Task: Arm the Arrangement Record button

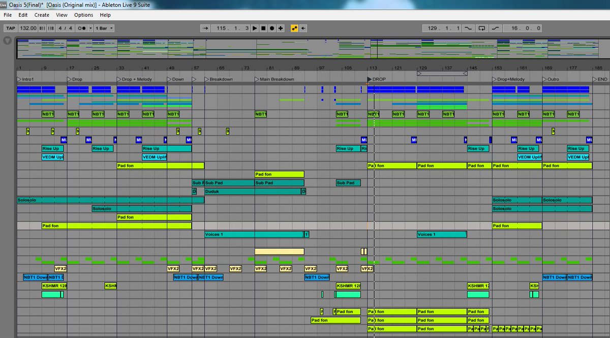Action: click(272, 28)
